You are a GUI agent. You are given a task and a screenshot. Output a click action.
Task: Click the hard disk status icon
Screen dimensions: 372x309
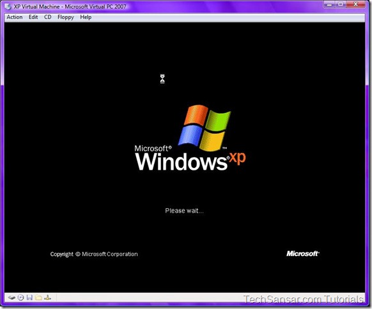pos(12,298)
